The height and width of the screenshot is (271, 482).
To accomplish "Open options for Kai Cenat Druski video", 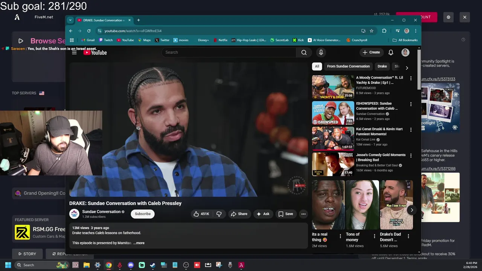I will [411, 129].
